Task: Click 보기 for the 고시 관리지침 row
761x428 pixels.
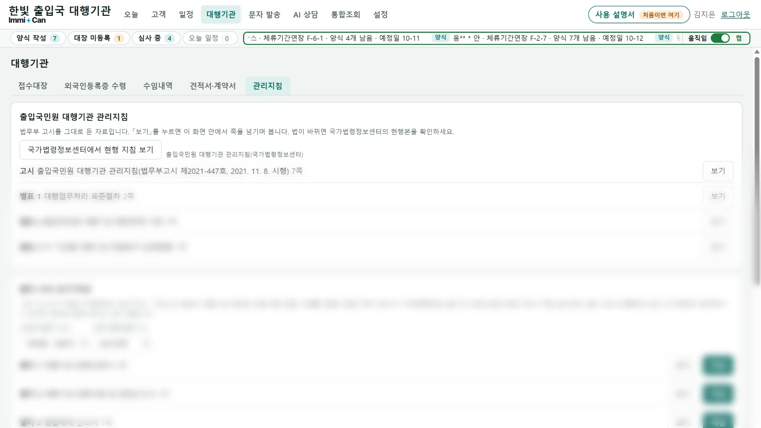Action: coord(718,171)
